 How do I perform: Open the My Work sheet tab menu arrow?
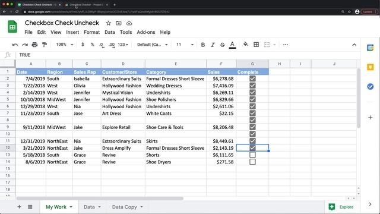[71, 207]
